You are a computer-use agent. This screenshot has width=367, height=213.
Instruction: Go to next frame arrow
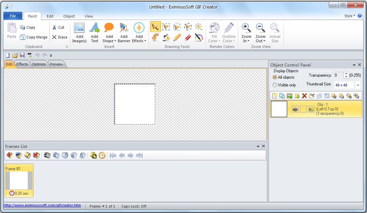(x=130, y=155)
